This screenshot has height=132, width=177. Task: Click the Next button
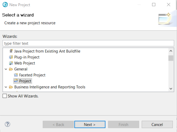pyautogui.click(x=90, y=125)
